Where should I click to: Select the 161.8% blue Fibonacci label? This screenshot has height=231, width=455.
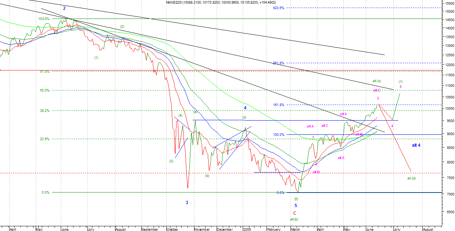(278, 105)
